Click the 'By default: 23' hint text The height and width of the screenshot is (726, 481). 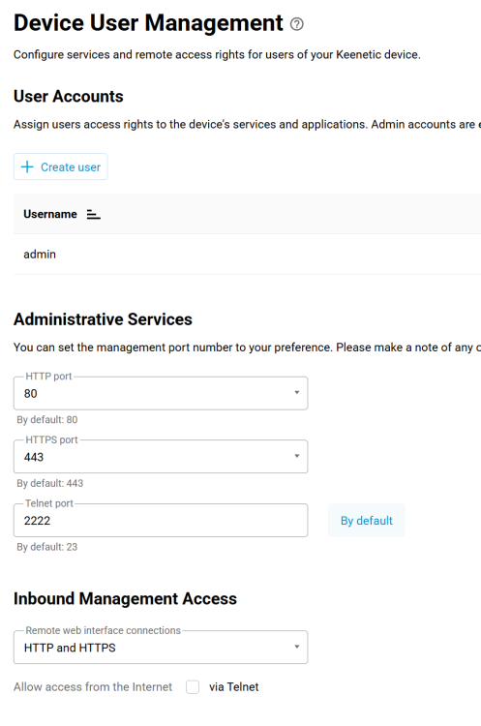47,547
